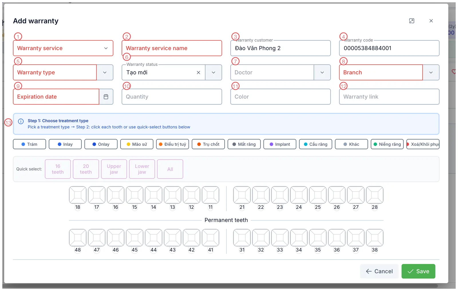Open the Expiration date calendar picker
Screen dimensions: 458x291
(x=106, y=97)
